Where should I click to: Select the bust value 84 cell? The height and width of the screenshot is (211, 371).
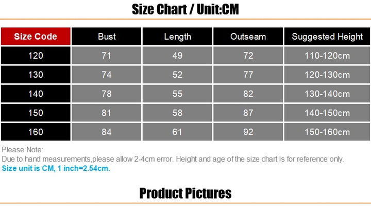coord(107,132)
